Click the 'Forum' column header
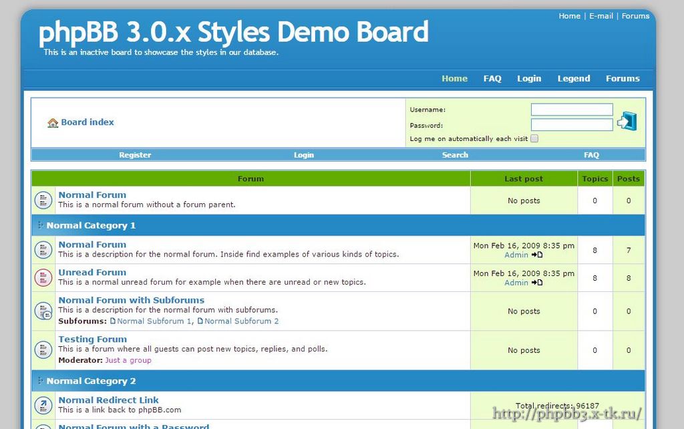This screenshot has height=429, width=684. (251, 179)
